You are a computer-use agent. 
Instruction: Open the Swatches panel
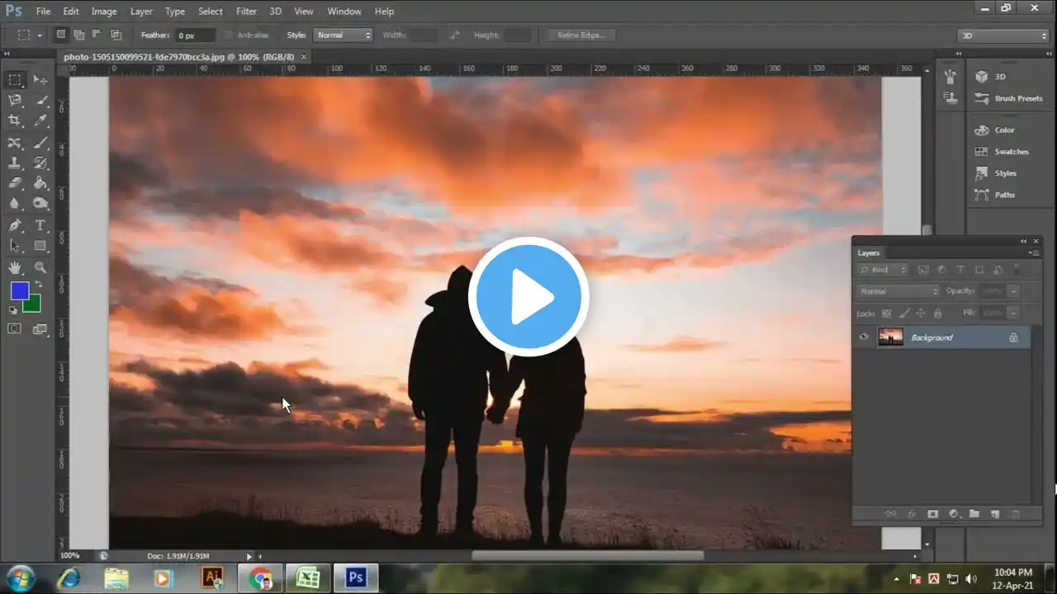pos(1011,152)
